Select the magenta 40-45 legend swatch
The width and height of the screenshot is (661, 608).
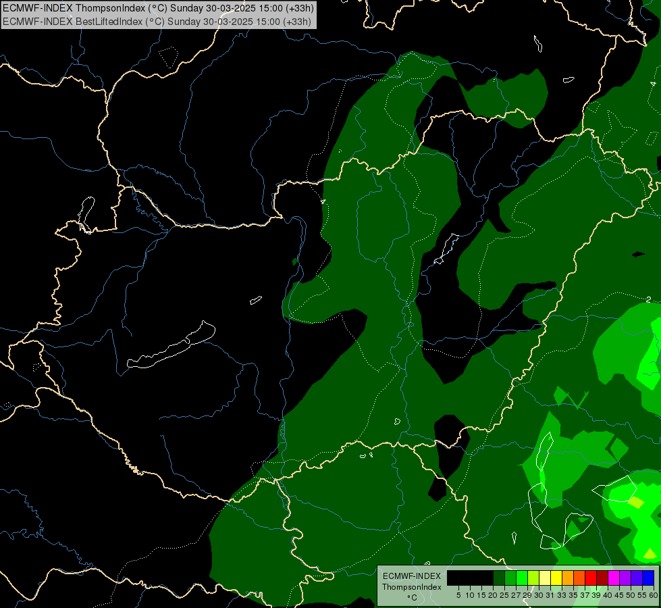point(614,578)
